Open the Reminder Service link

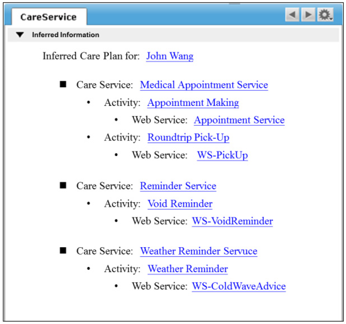tap(178, 186)
